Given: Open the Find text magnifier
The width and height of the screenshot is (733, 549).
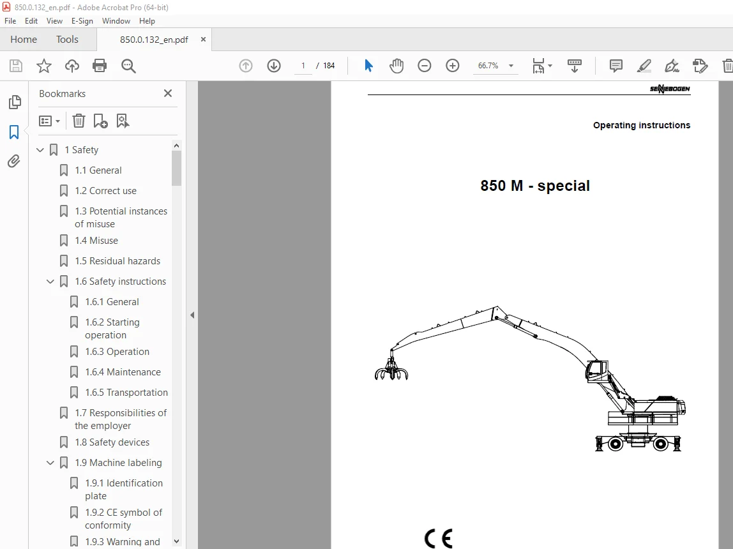Looking at the screenshot, I should click(x=128, y=66).
